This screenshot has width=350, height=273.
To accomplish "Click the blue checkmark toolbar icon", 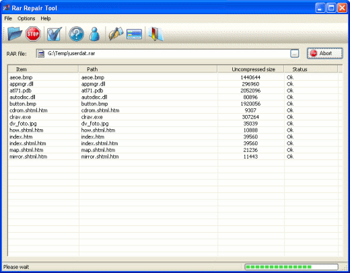I will point(55,34).
